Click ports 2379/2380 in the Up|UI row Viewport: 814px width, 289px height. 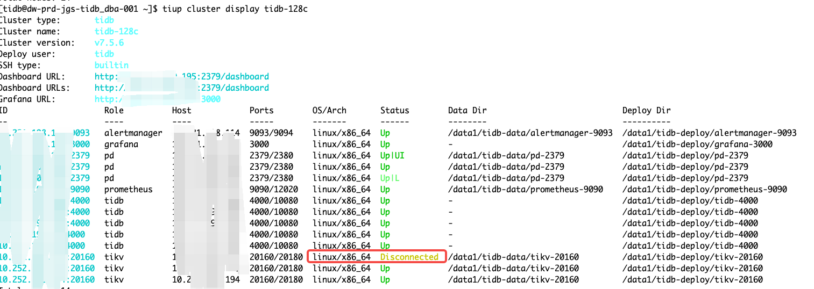[x=271, y=155]
